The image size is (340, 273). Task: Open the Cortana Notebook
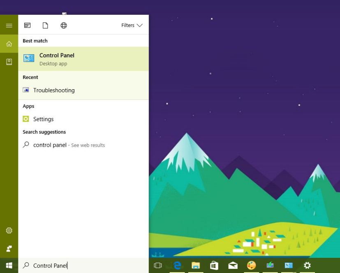[9, 62]
